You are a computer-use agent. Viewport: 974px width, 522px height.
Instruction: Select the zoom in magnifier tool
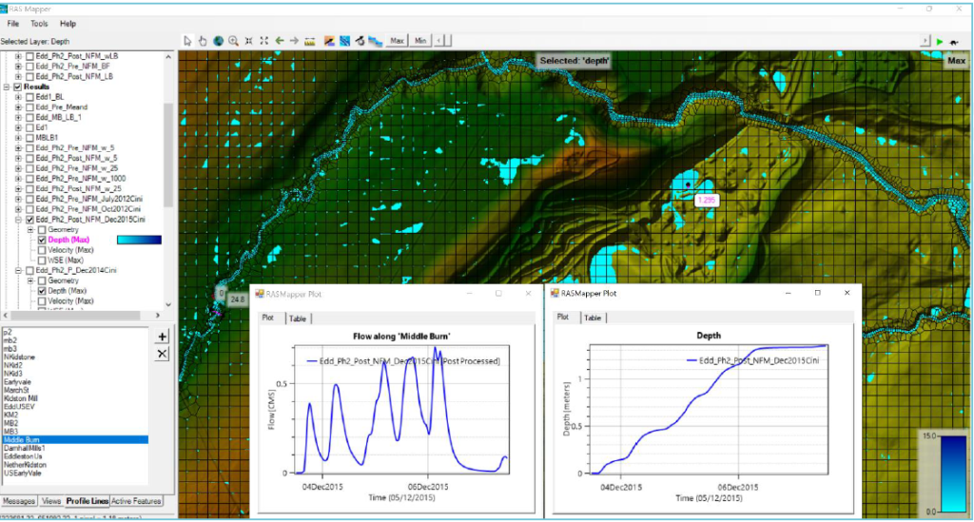click(233, 41)
